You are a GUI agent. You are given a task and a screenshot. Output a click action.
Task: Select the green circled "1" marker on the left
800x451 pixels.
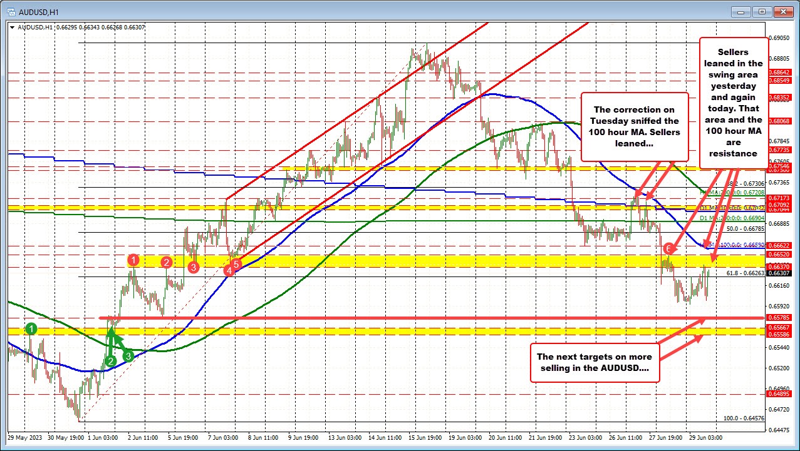point(31,328)
